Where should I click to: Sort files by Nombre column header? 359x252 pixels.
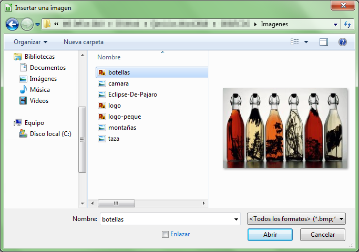click(109, 57)
